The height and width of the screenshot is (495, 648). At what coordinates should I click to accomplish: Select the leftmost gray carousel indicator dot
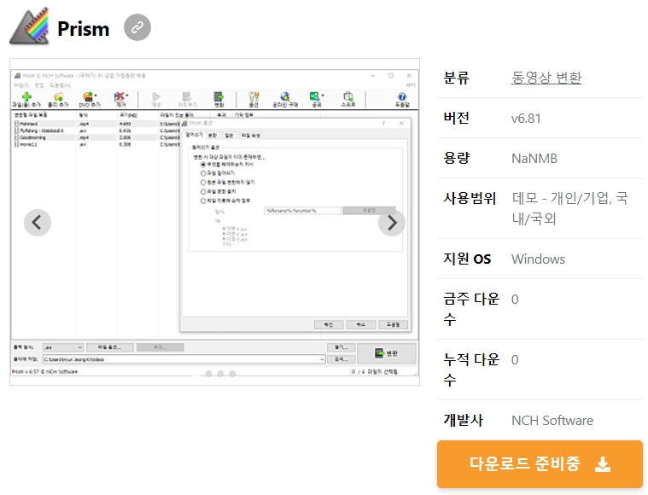(208, 374)
